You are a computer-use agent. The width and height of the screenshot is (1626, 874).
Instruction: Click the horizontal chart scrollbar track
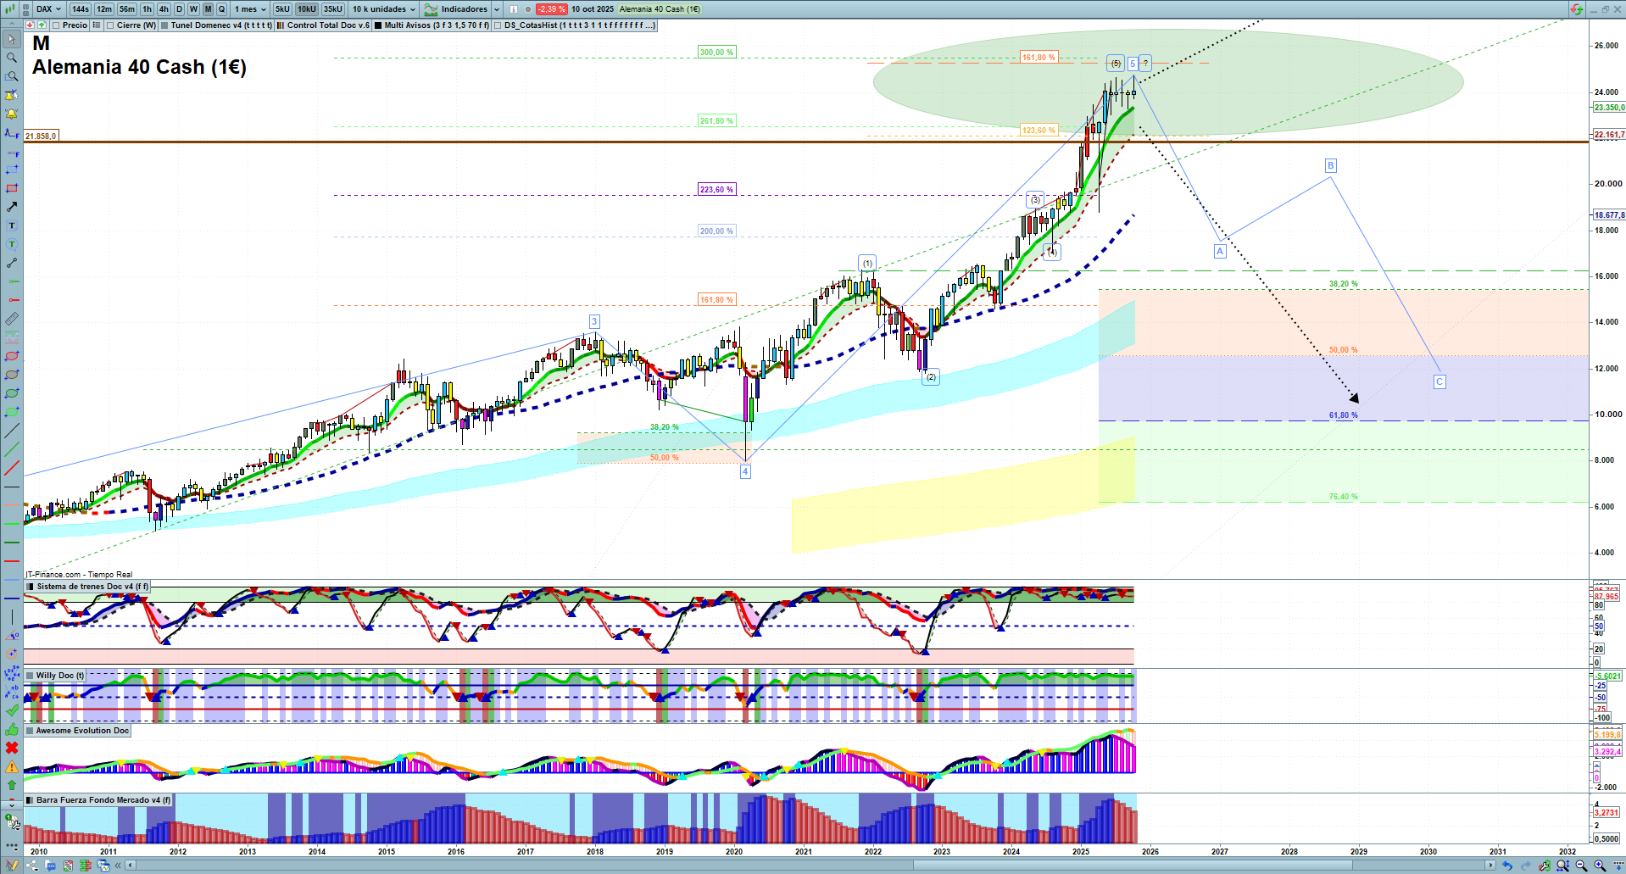tap(810, 866)
